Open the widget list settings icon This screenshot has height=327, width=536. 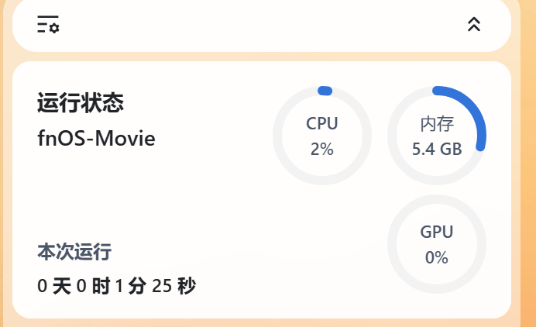pyautogui.click(x=48, y=24)
